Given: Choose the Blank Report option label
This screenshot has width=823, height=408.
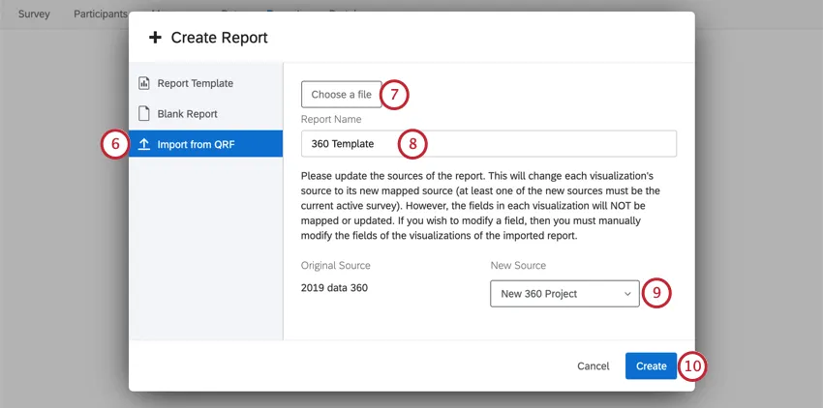Looking at the screenshot, I should (x=187, y=113).
